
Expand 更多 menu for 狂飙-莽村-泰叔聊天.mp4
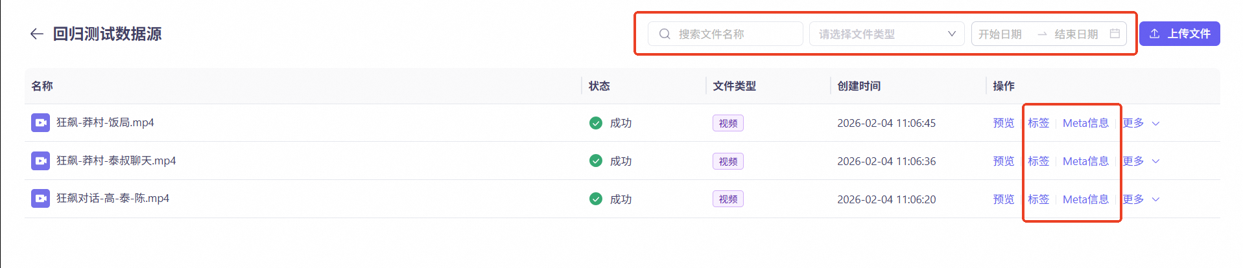coord(1141,161)
